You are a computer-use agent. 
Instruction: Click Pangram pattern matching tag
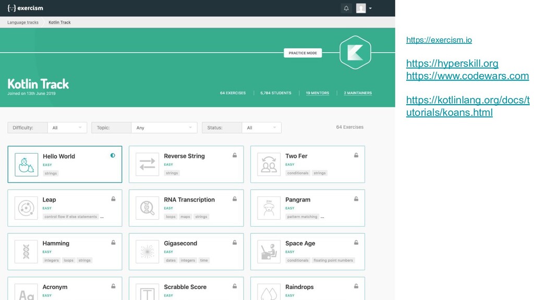(302, 217)
